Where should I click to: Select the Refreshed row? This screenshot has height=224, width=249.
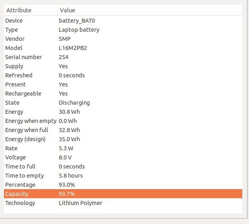123,75
